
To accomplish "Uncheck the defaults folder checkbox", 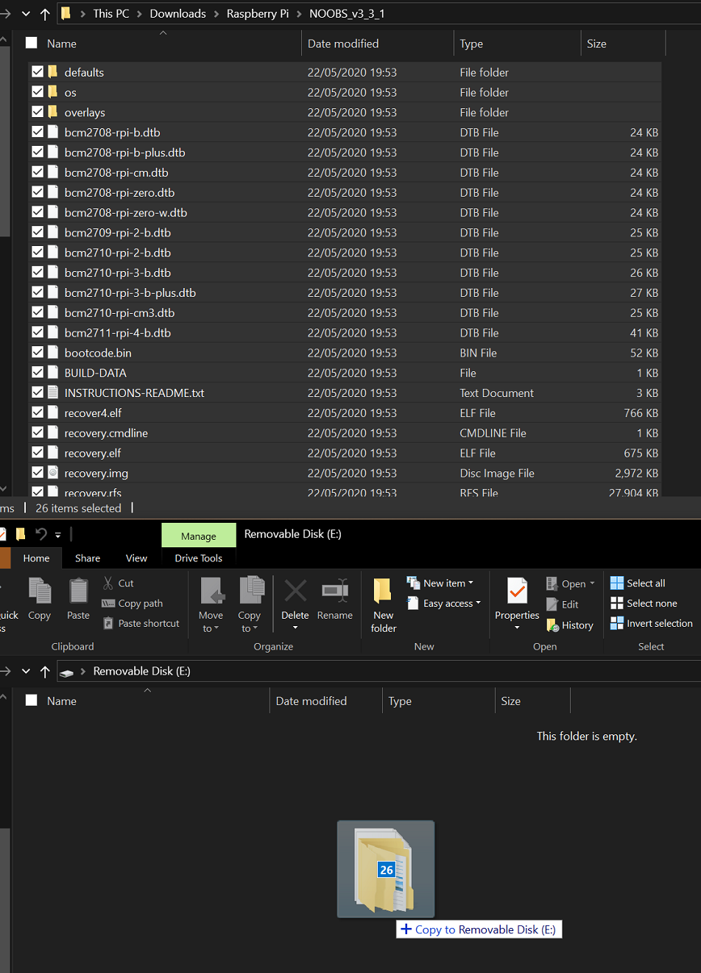I will point(38,72).
